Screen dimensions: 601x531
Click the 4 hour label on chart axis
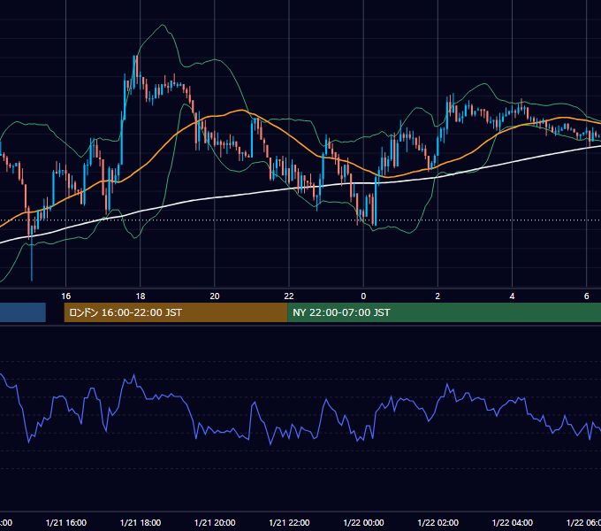(512, 296)
